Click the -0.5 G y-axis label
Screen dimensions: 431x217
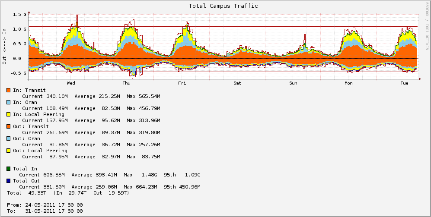(x=19, y=73)
